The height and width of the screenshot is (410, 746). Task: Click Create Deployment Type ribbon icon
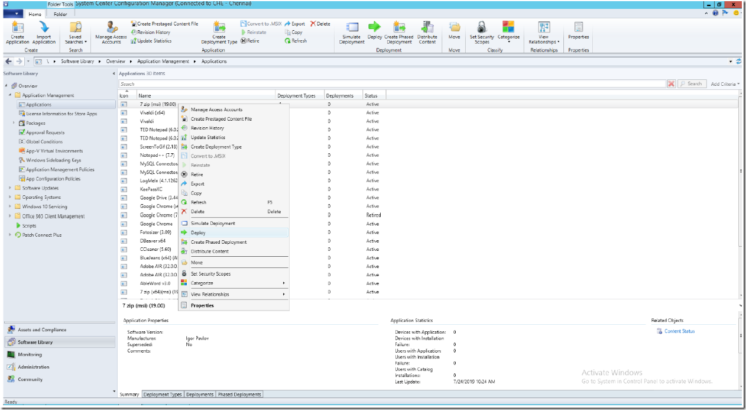click(219, 33)
